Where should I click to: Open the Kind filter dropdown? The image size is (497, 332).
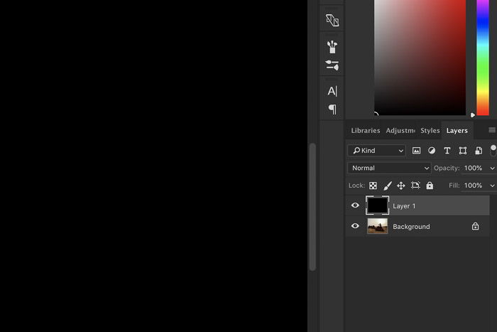point(376,151)
